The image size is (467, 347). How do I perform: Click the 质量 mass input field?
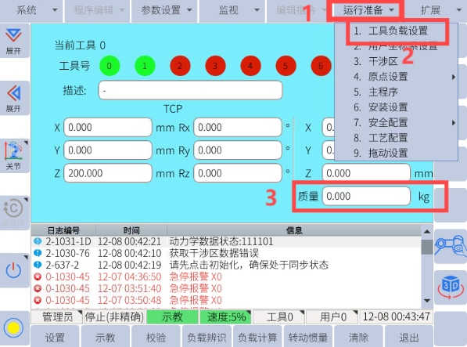(366, 196)
